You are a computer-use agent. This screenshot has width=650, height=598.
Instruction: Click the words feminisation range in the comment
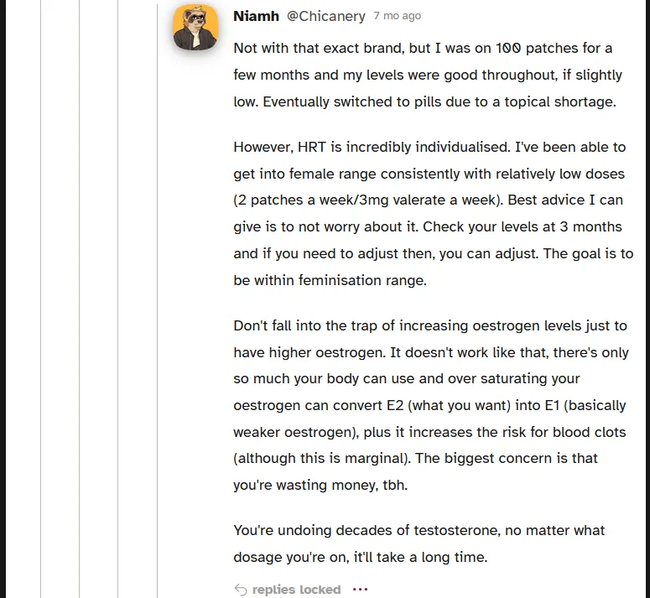tap(362, 281)
